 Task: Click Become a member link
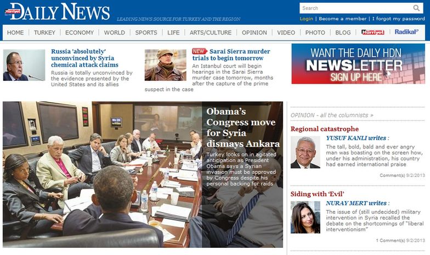point(342,19)
